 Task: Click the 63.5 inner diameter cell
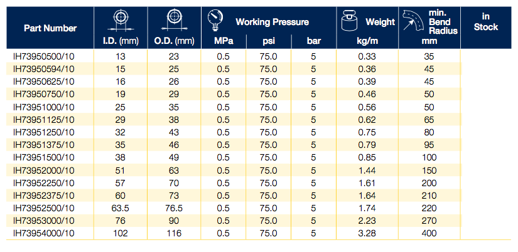(120, 207)
